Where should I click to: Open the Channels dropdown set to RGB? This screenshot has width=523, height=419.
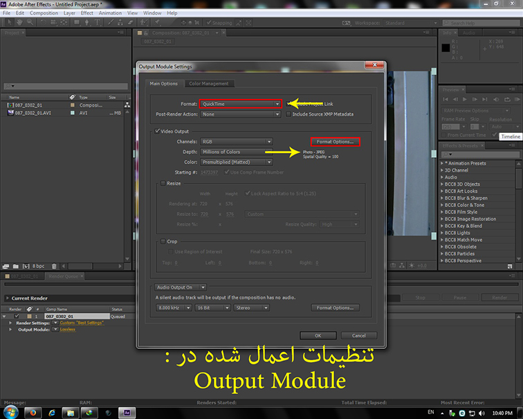(x=237, y=141)
